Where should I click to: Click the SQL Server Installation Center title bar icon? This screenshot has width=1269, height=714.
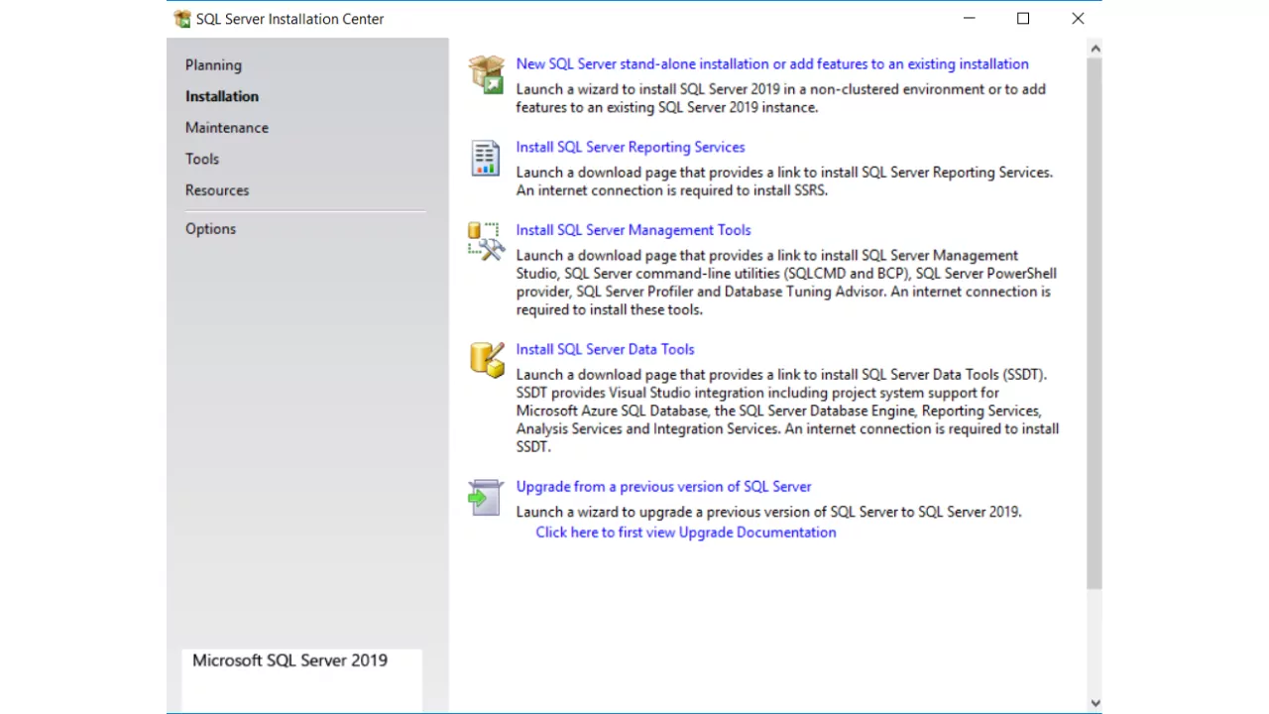coord(182,19)
